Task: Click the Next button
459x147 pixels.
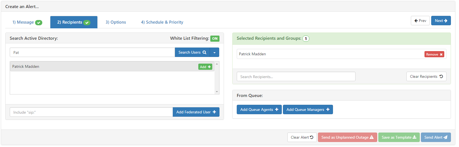Action: [x=441, y=21]
